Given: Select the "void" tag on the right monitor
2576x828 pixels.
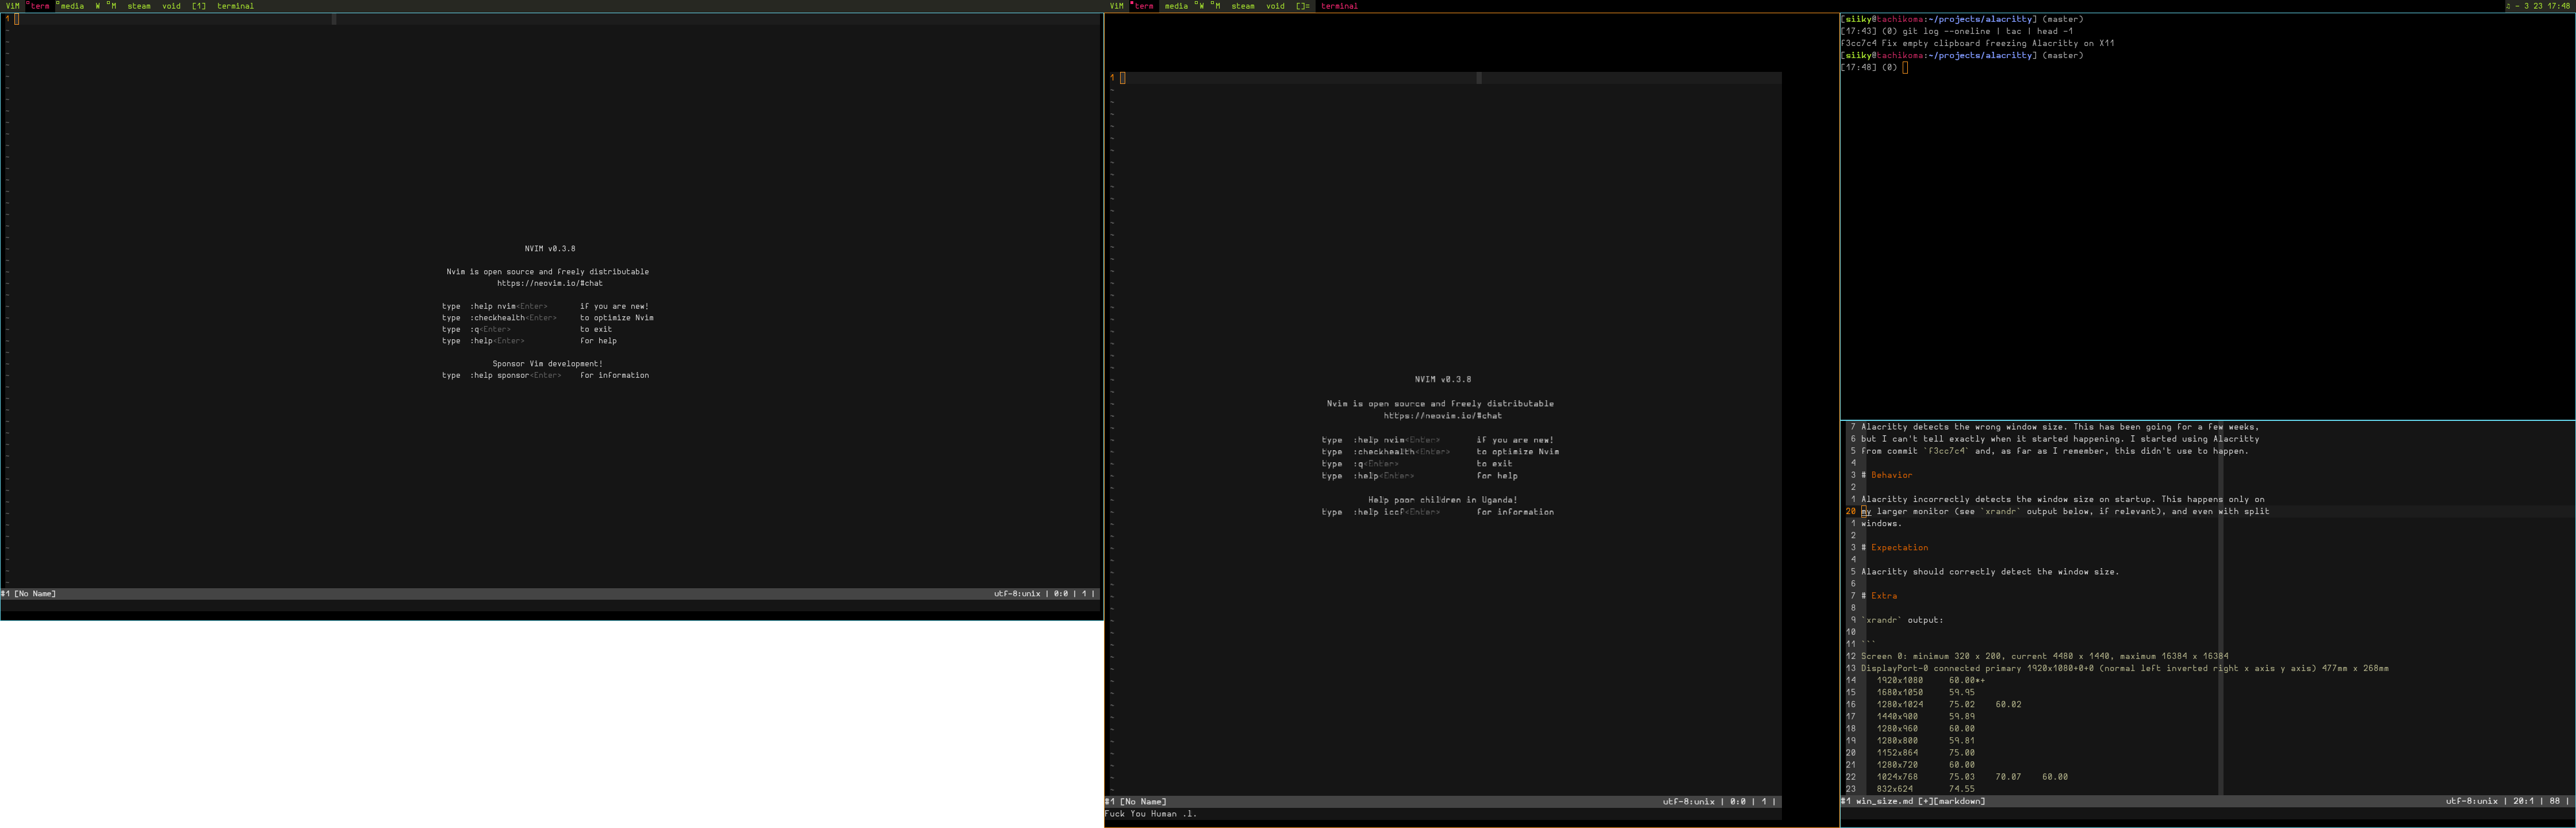Looking at the screenshot, I should click(x=1275, y=6).
